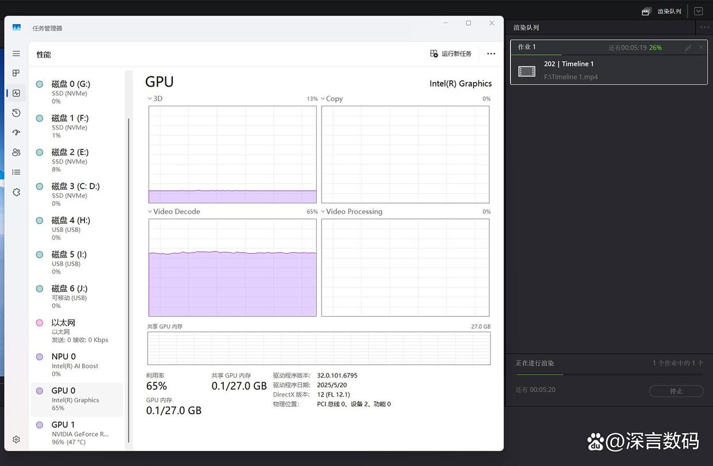Open the Video Decode engine dropdown
This screenshot has height=466, width=713.
[174, 212]
